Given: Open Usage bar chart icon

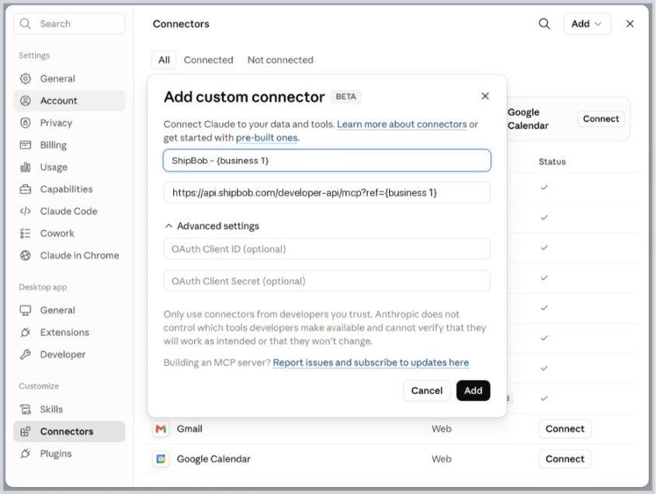Looking at the screenshot, I should [x=26, y=168].
